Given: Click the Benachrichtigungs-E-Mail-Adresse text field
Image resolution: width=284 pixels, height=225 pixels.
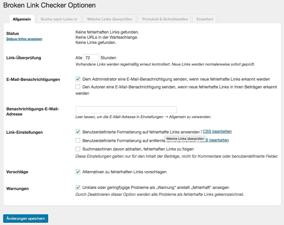Looking at the screenshot, I should [126, 110].
